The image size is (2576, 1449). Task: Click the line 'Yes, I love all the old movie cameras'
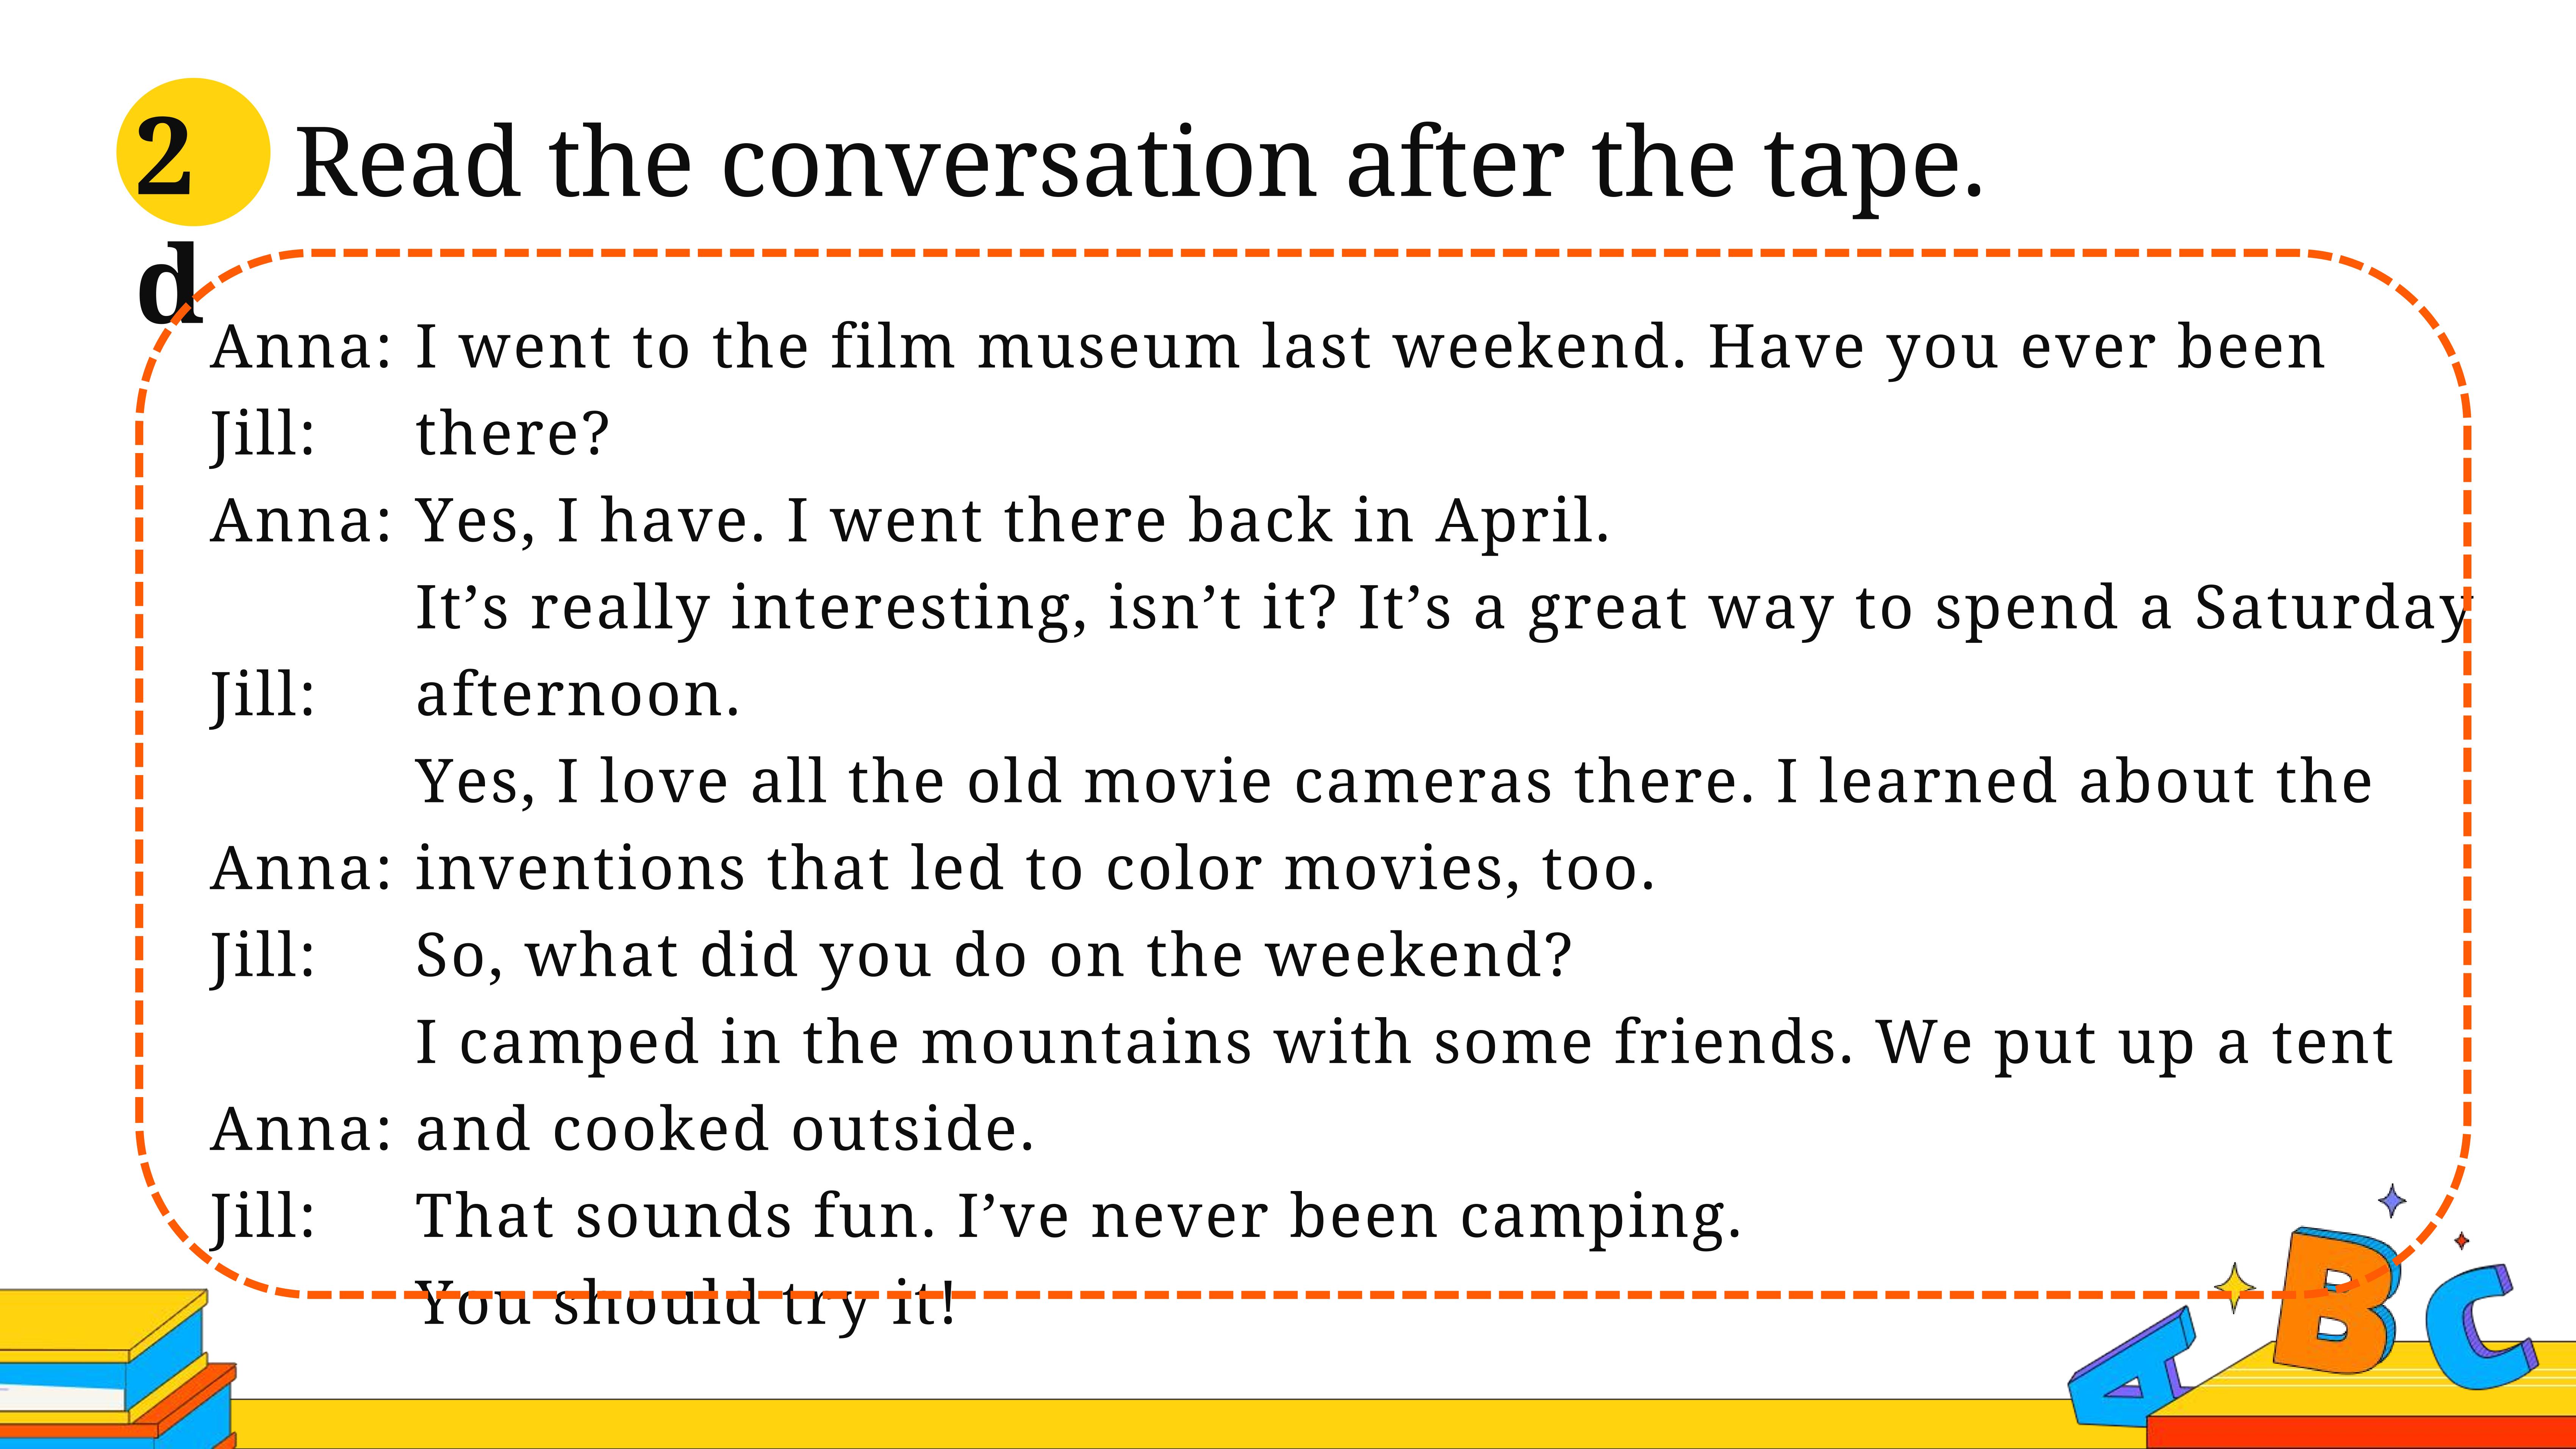[1394, 782]
